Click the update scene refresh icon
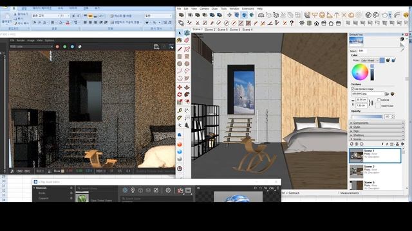412x231 pixels. 351,144
